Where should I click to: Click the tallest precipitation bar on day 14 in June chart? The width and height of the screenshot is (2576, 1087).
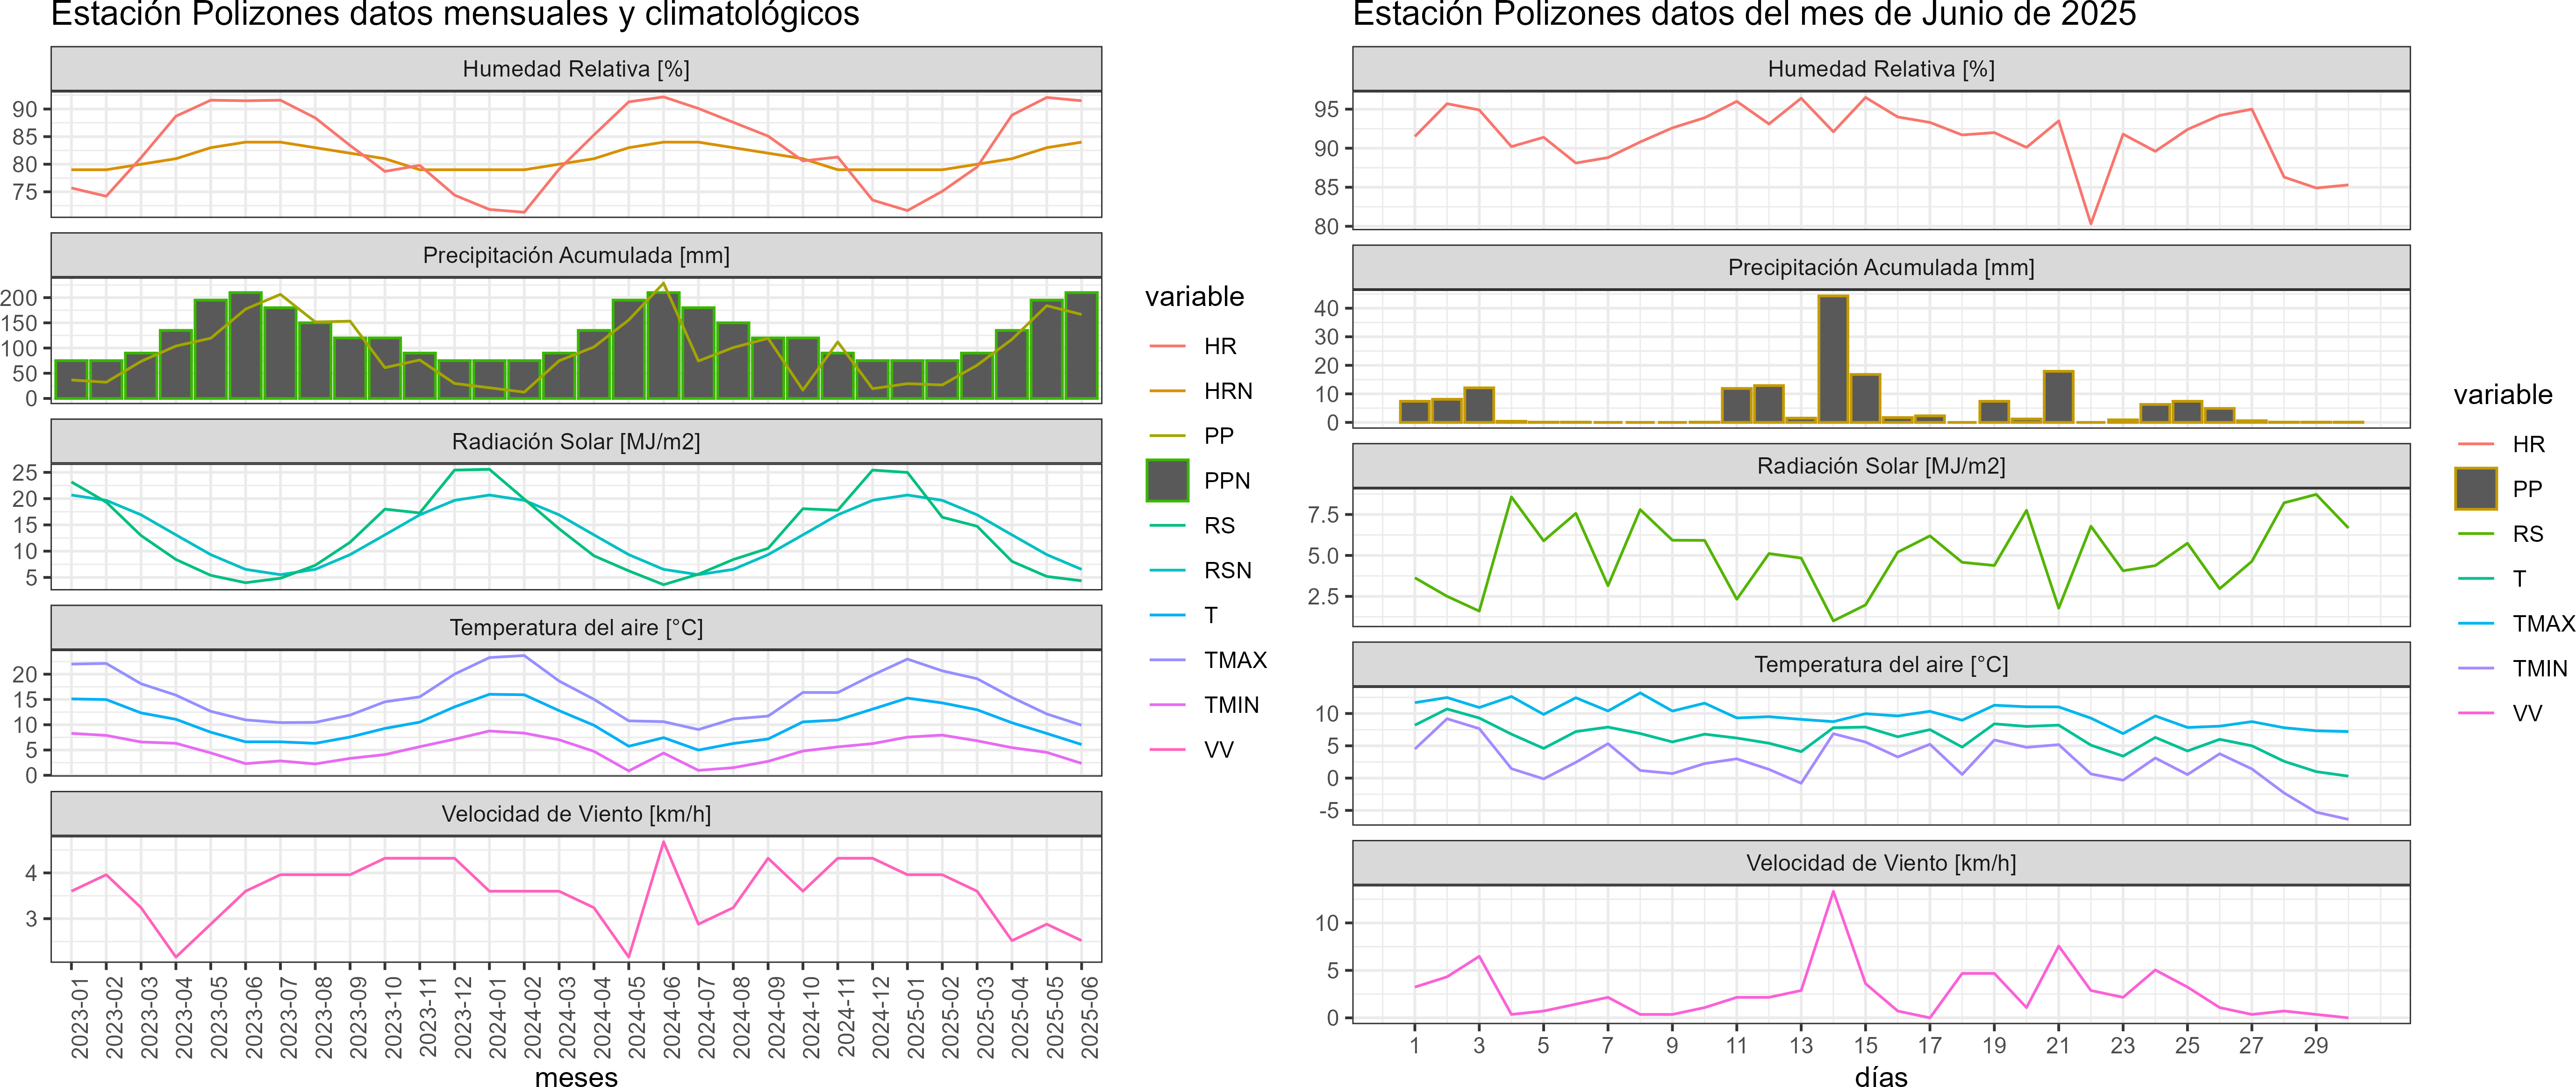[x=1833, y=360]
